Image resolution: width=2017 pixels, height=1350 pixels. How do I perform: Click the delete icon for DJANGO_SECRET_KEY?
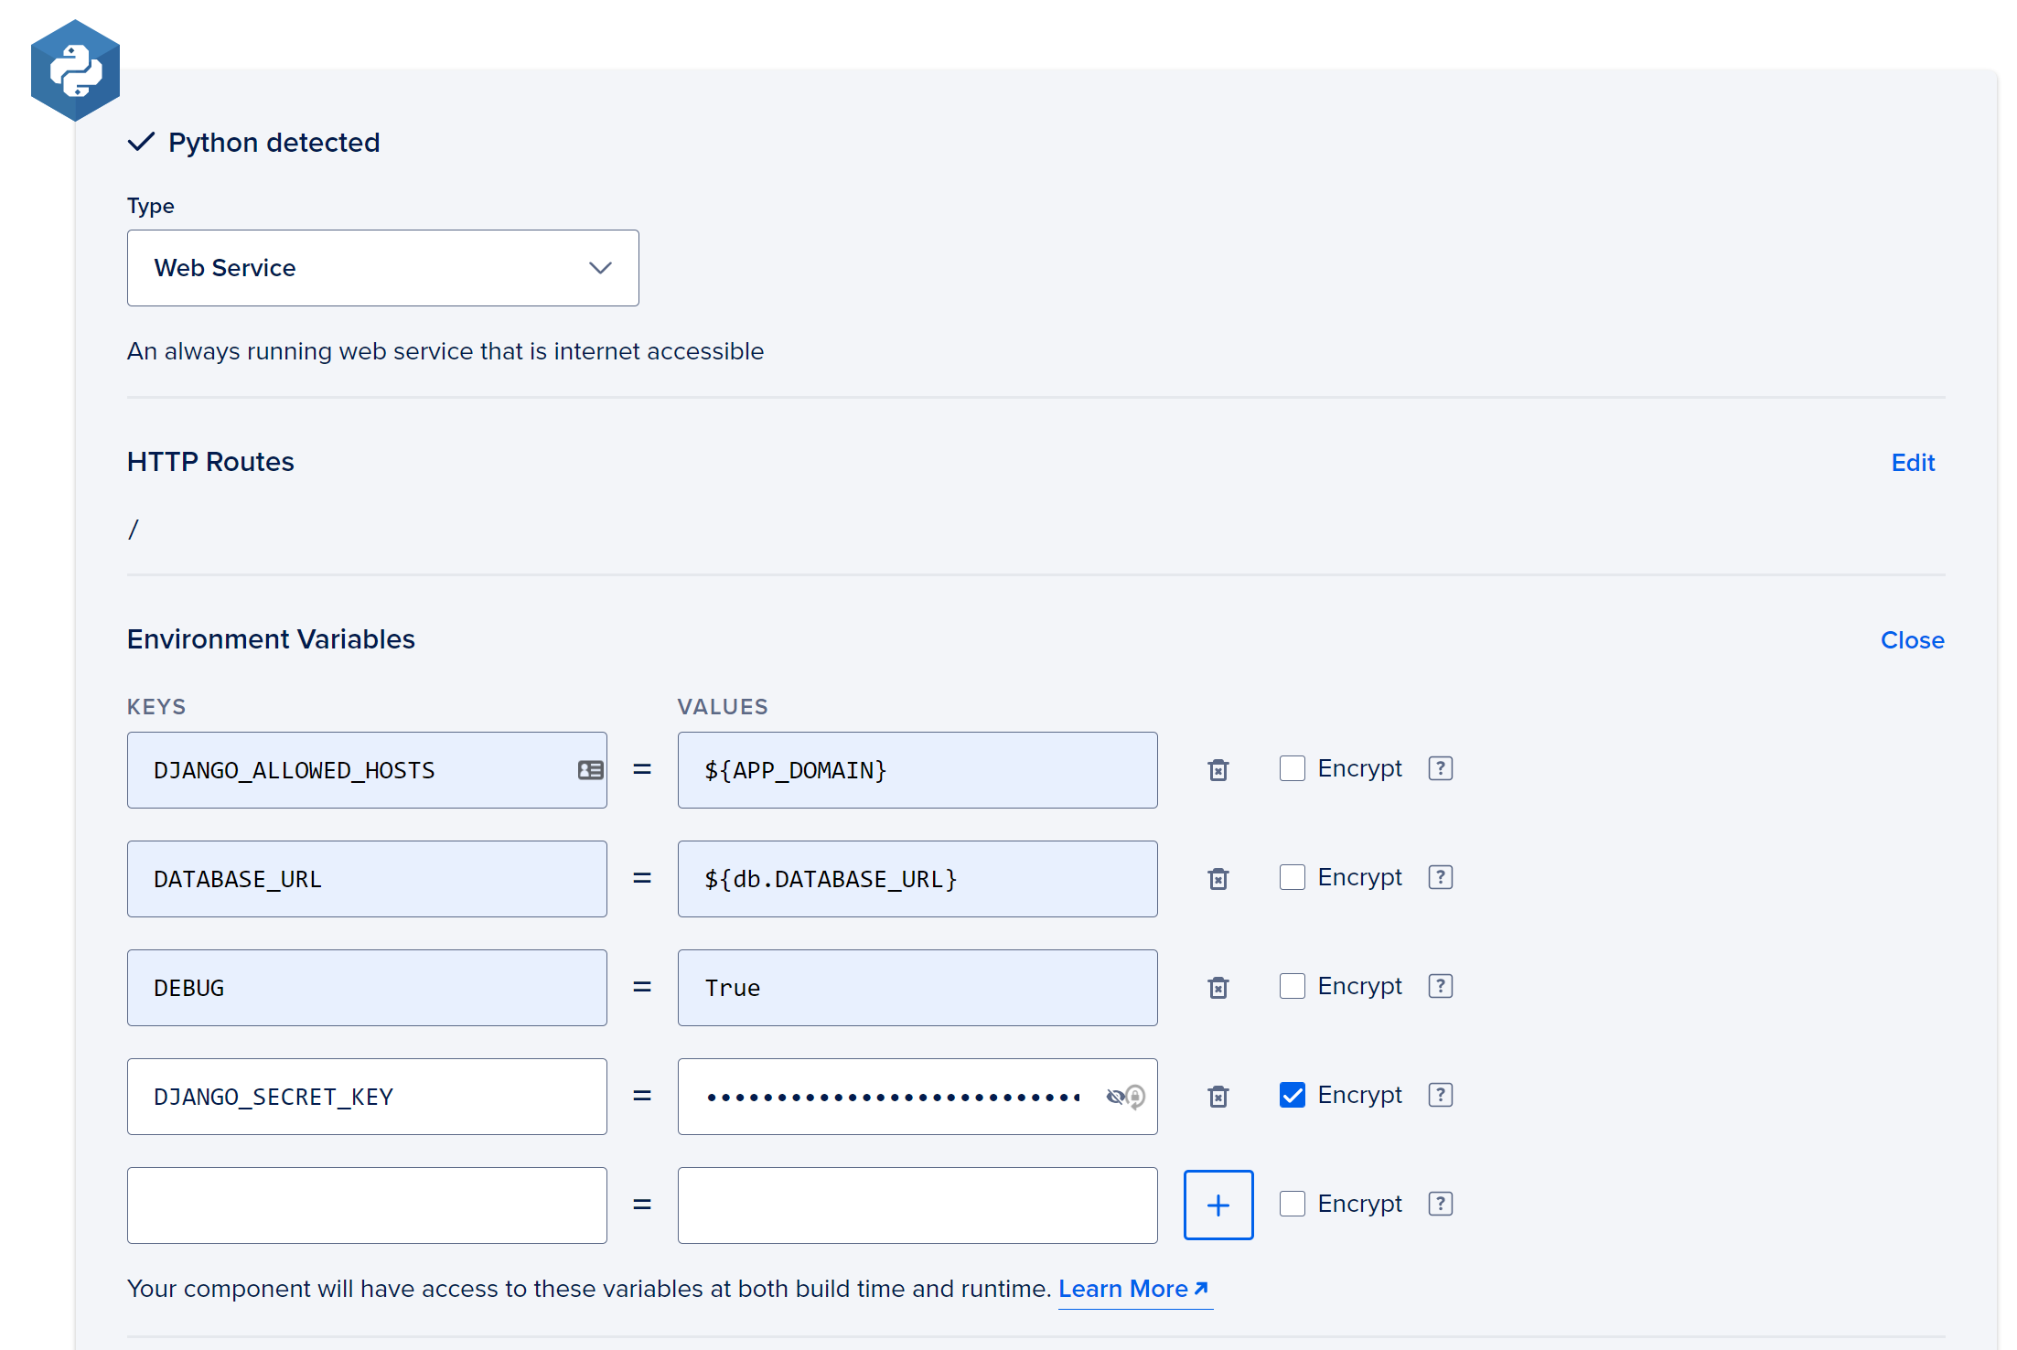(1218, 1096)
